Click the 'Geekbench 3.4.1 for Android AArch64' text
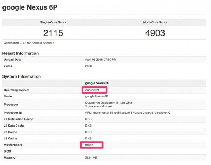The image size is (211, 165). 29,43
